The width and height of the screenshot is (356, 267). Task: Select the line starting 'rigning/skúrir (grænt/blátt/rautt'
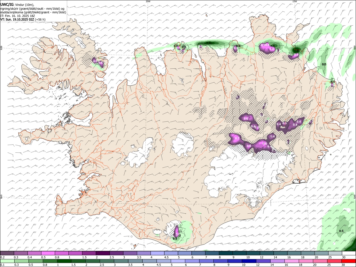click(x=32, y=8)
